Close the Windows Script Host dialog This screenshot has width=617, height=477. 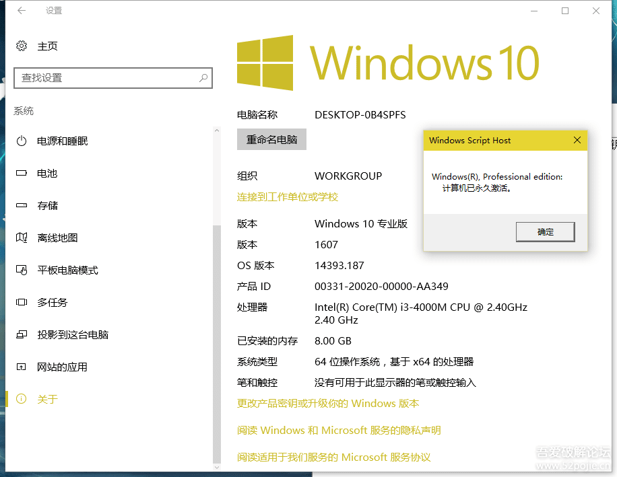577,140
